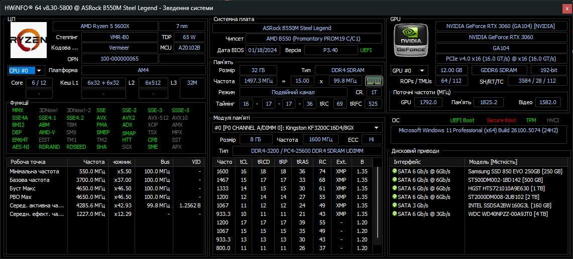
Task: Select the 'Буст Макс' row
Action: click(x=106, y=188)
